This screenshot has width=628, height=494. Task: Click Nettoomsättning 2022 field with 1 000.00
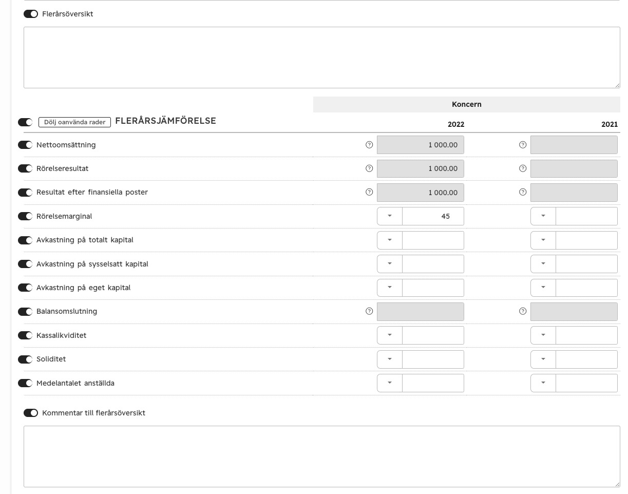(421, 145)
